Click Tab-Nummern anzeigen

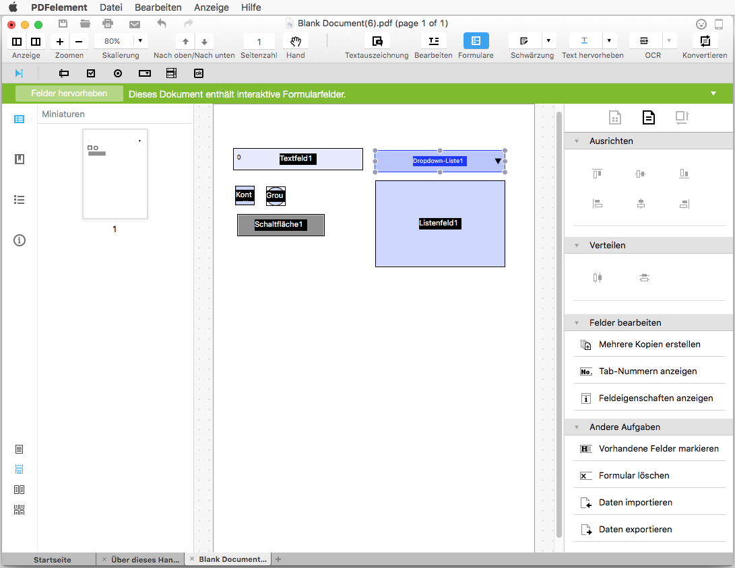[x=649, y=371]
